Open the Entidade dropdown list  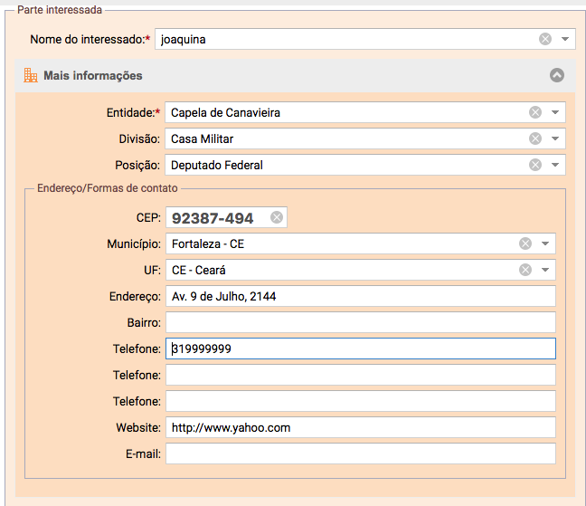click(x=555, y=112)
